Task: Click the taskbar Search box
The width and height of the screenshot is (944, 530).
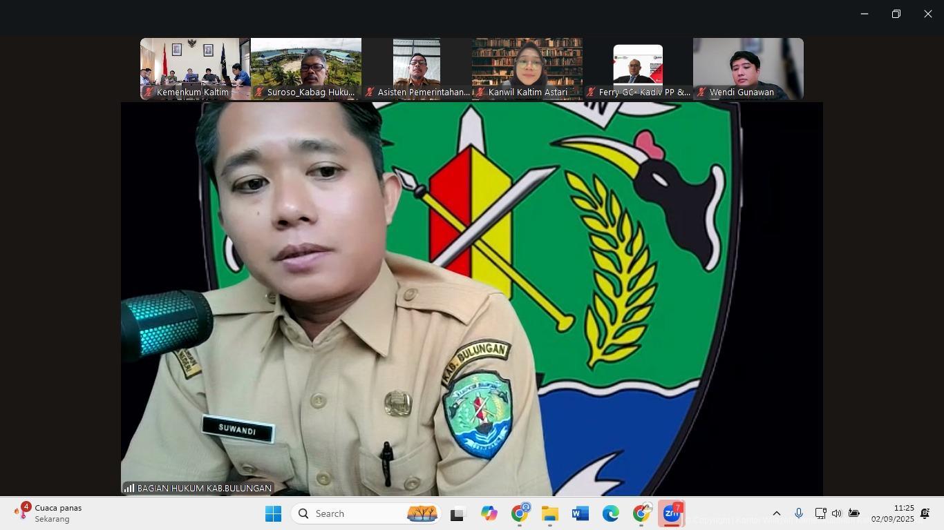Action: click(x=366, y=513)
